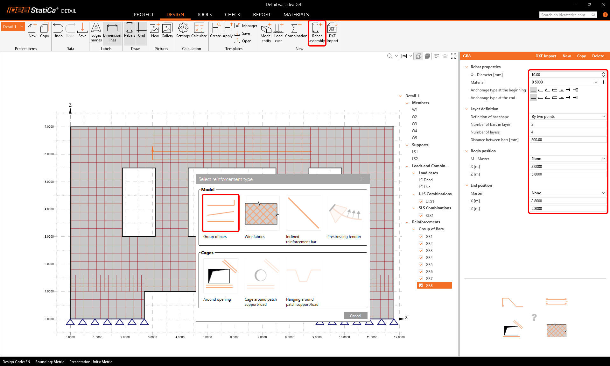Open the Gallery pictures icon
610x366 pixels.
pyautogui.click(x=167, y=31)
